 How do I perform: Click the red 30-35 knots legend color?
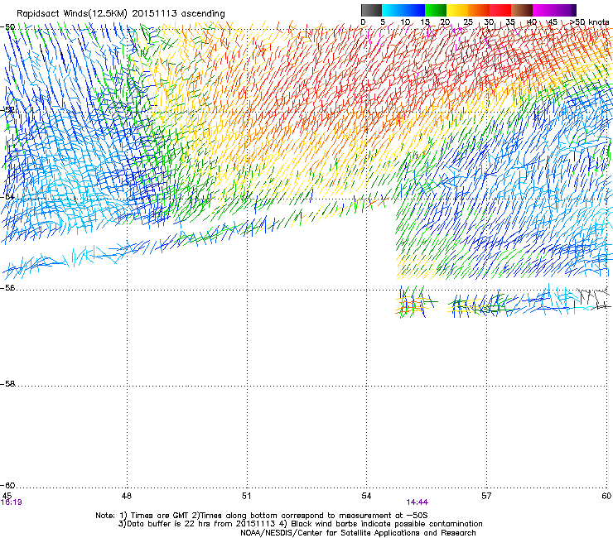[500, 10]
